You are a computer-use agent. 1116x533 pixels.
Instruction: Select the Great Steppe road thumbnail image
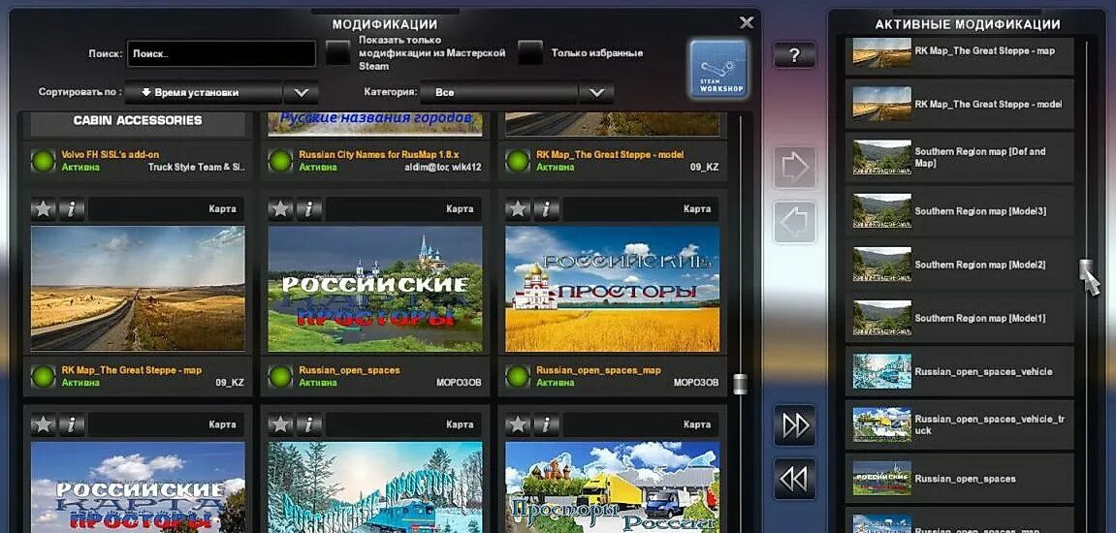point(138,289)
